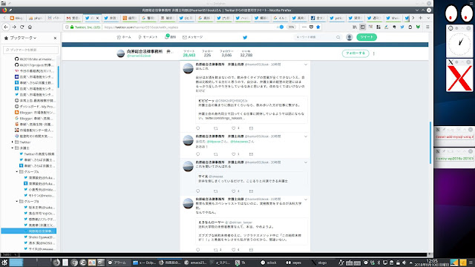The height and width of the screenshot is (267, 475).
Task: View the Following count 226
Action: point(207,53)
